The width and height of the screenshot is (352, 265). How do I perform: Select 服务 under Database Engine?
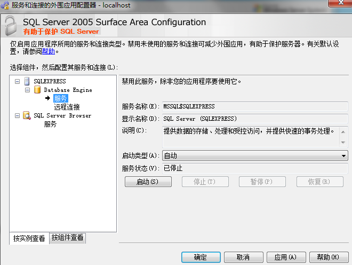click(x=61, y=98)
